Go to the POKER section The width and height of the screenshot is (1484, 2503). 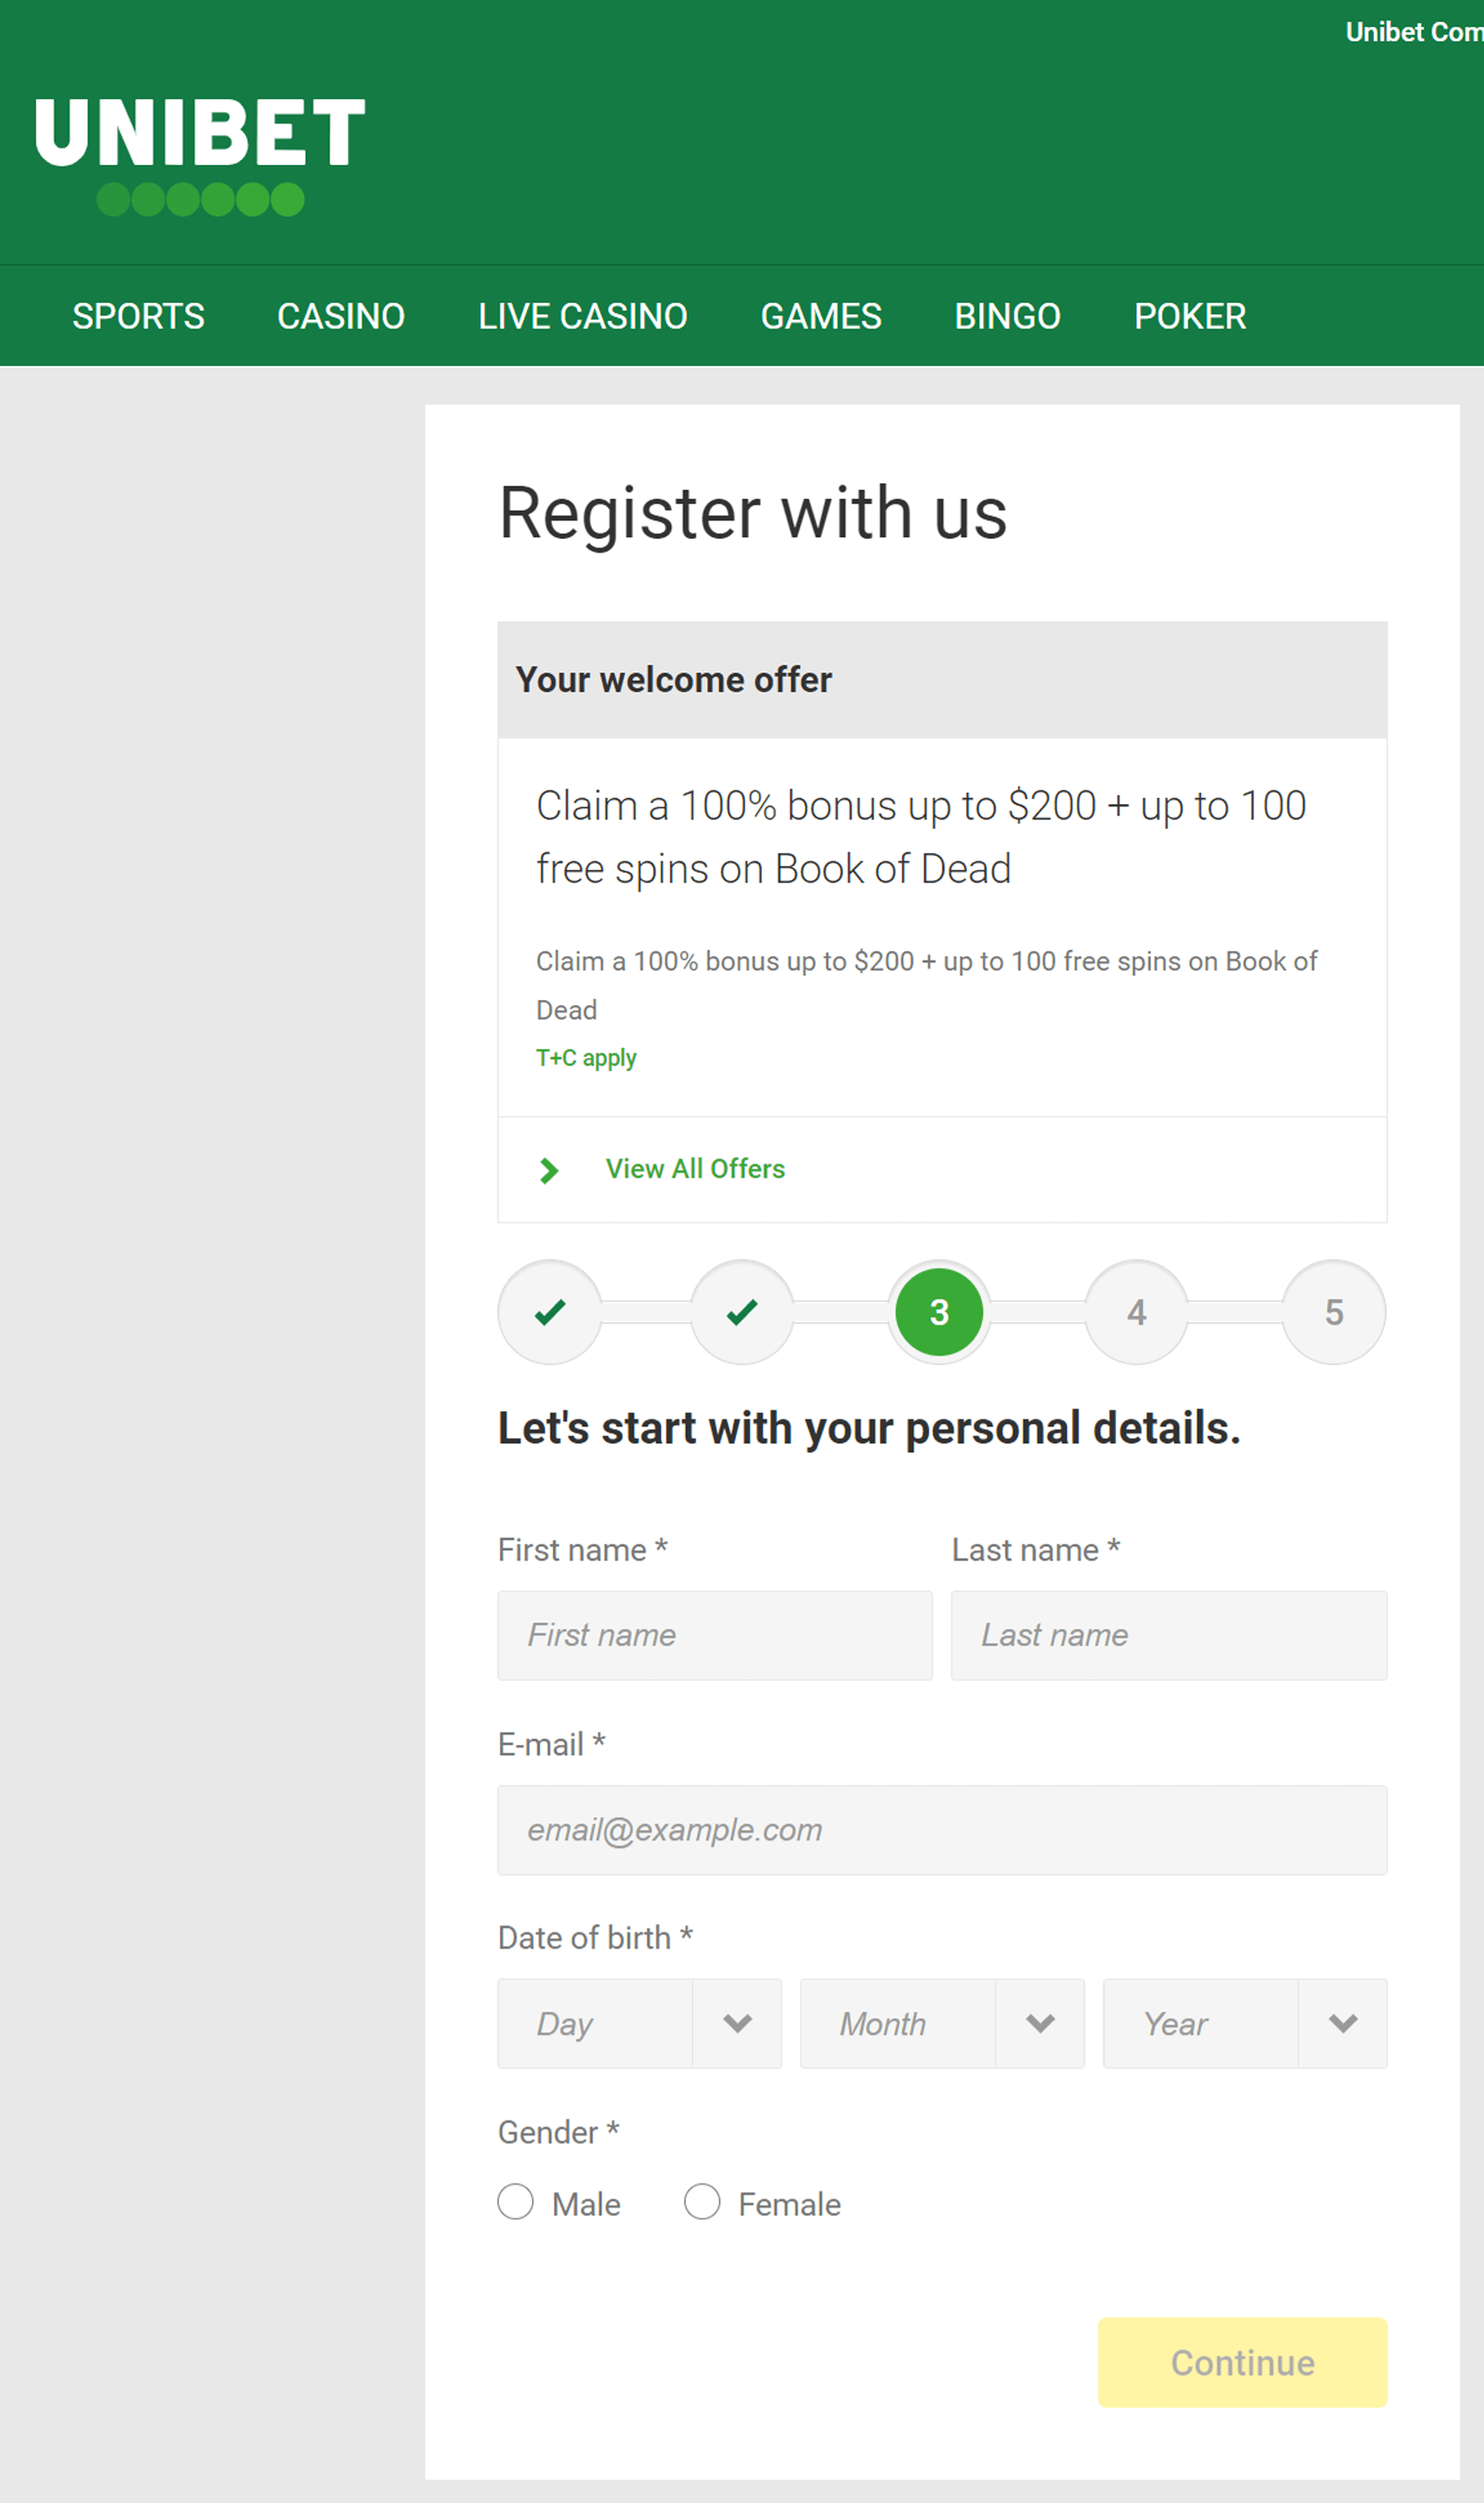1190,316
